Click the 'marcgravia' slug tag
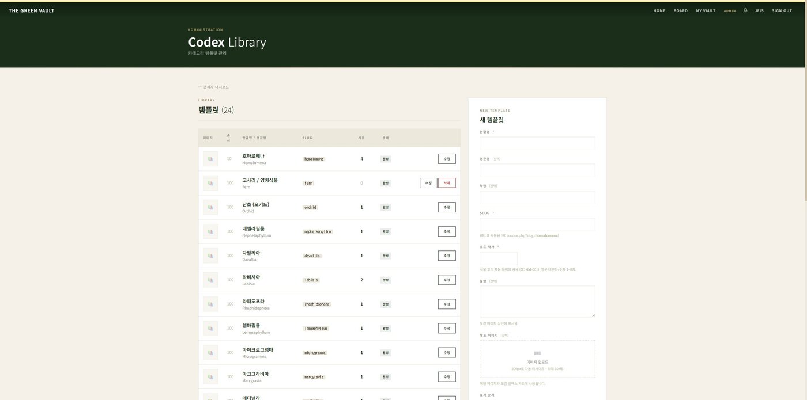This screenshot has width=807, height=400. [x=314, y=376]
